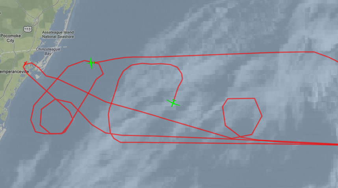Click the airport symbol above Chincoteague Bay
Screen dimensions: 338x188
tap(43, 44)
